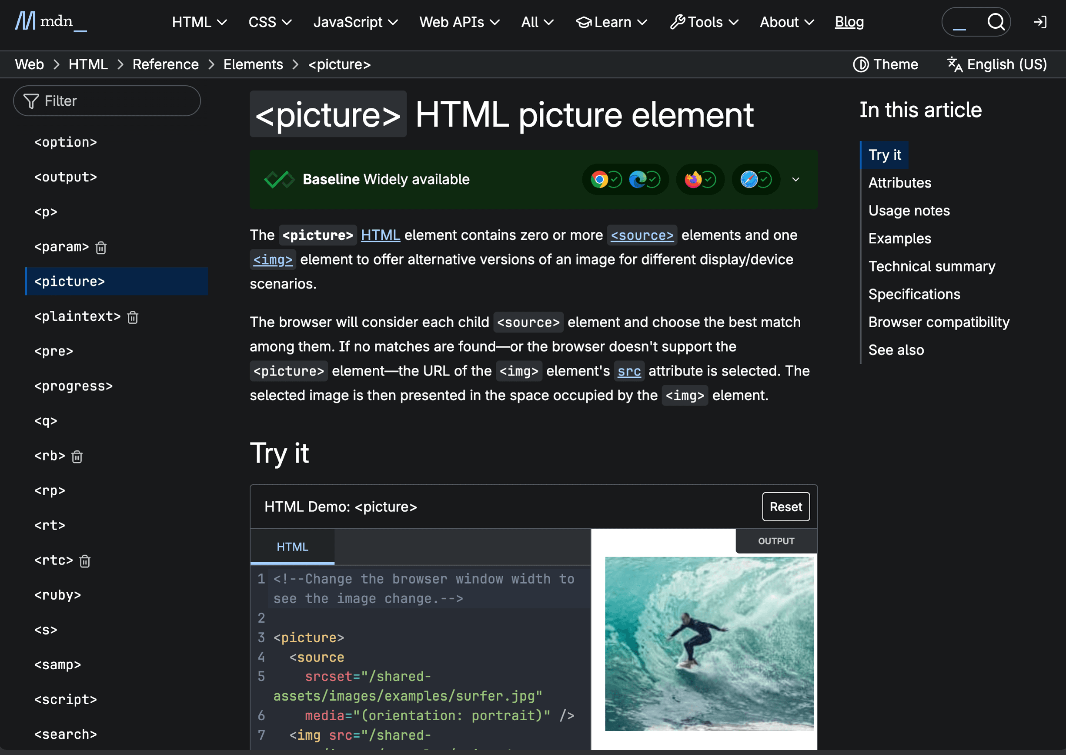1066x755 pixels.
Task: Click the OUTPUT label in demo
Action: (776, 541)
